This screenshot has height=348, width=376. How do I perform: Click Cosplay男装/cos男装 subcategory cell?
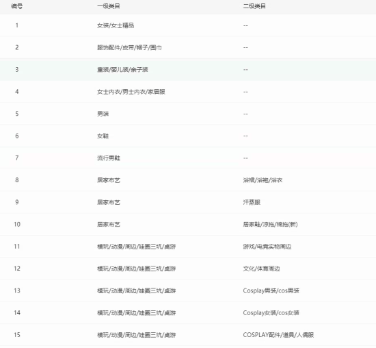[x=271, y=291]
